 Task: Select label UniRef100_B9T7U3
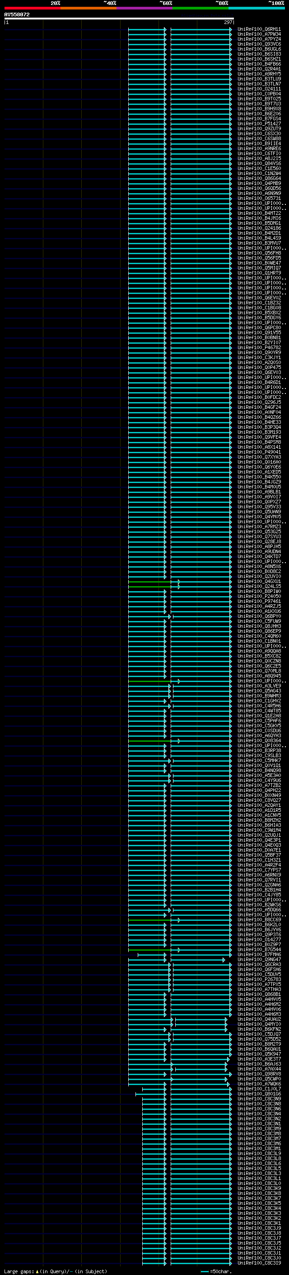[x=259, y=104]
